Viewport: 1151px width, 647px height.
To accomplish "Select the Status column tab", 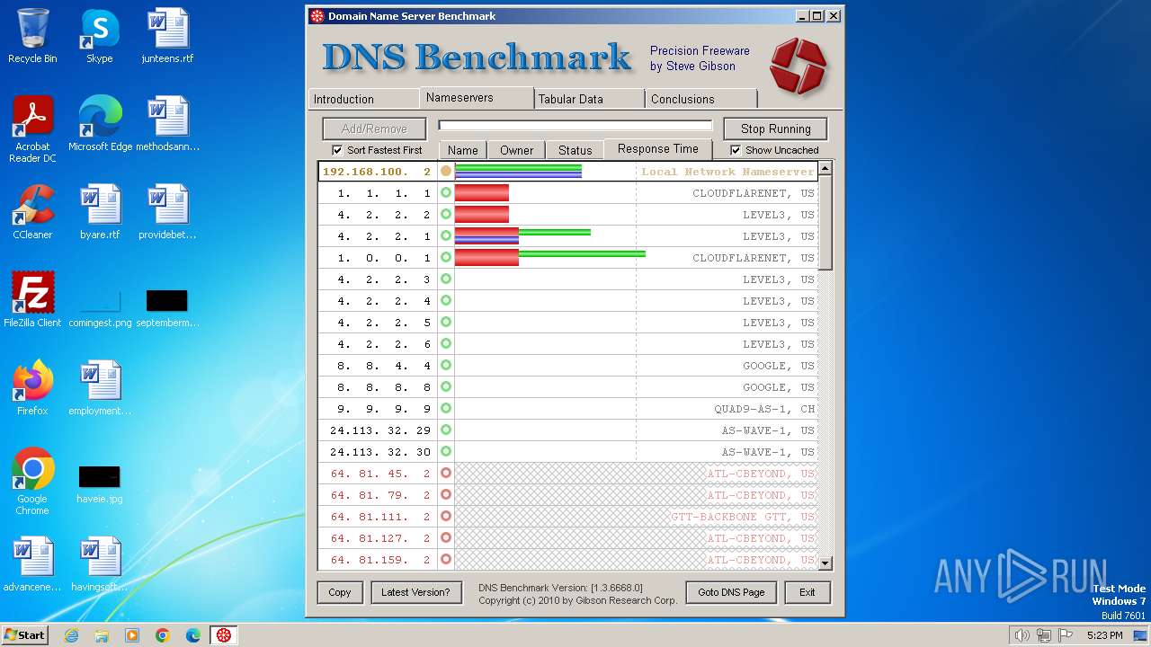I will 575,150.
